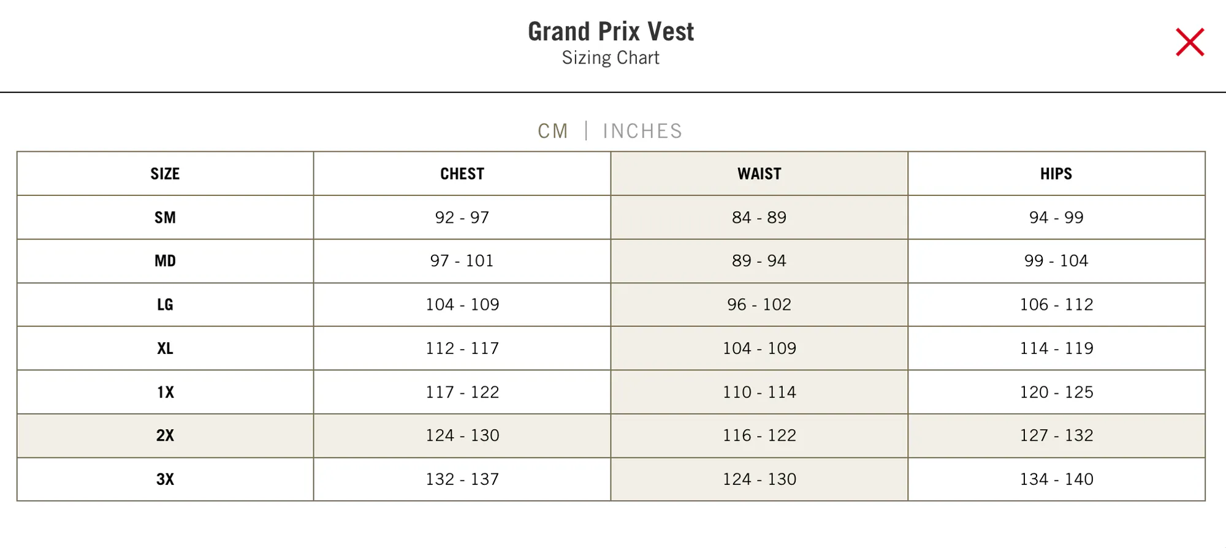
Task: Click the 96 - 102 waist cell
Action: click(759, 304)
